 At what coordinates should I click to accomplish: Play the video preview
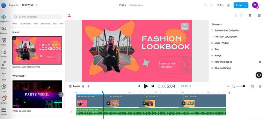[146, 86]
